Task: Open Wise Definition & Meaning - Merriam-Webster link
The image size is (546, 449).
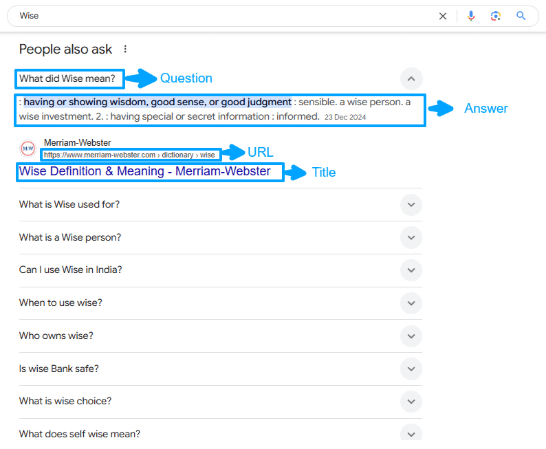Action: point(145,171)
